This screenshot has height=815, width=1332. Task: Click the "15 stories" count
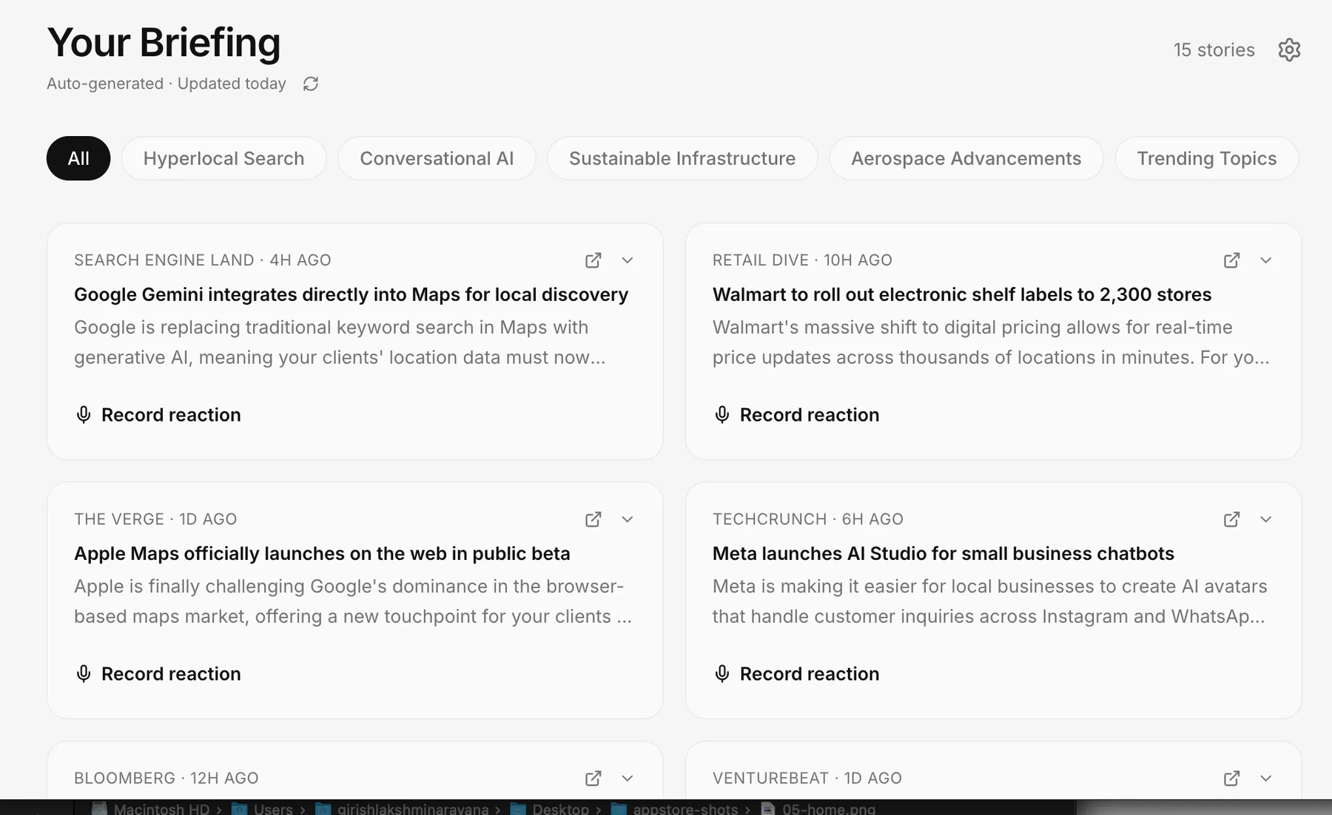pyautogui.click(x=1214, y=50)
